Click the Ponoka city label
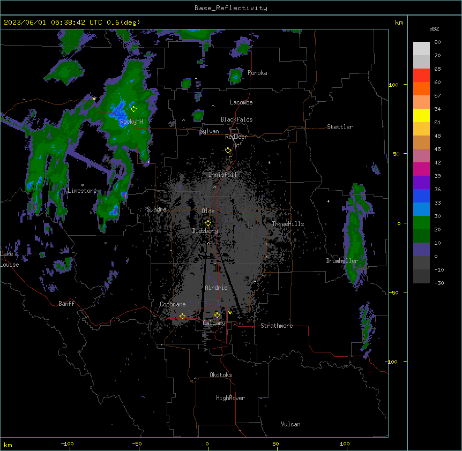The image size is (462, 451). (257, 73)
